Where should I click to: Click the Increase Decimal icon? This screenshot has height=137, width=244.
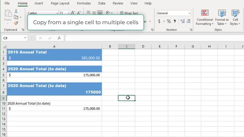pyautogui.click(x=182, y=21)
